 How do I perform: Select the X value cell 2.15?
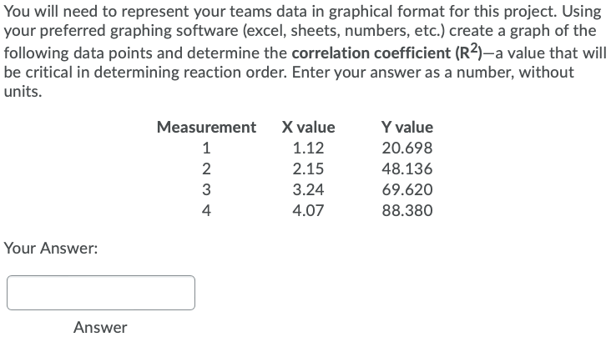tap(308, 168)
